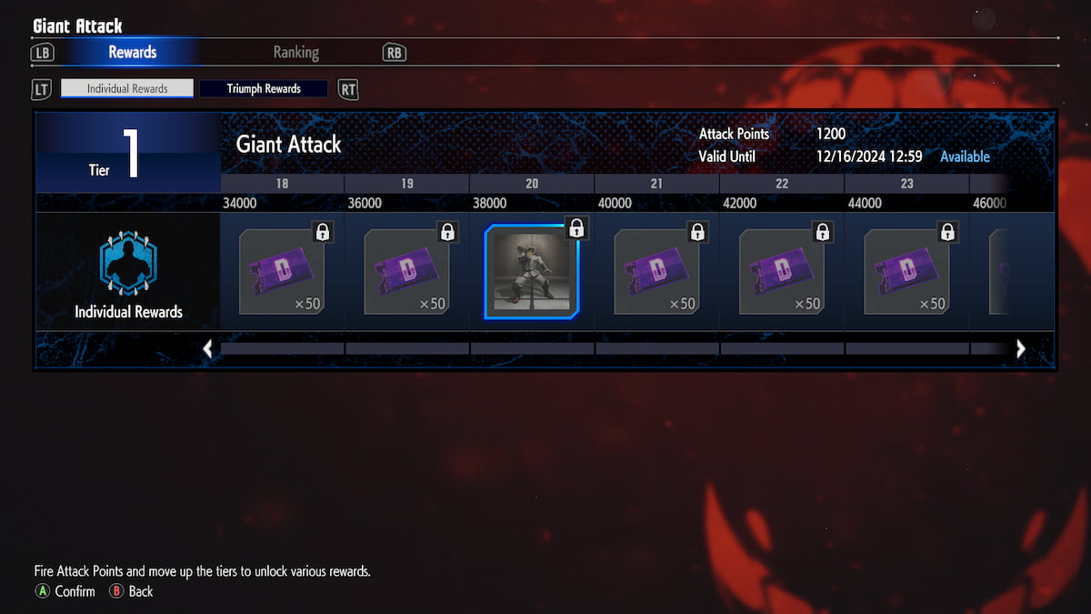Pick the level 22 D ticket reward
The image size is (1091, 614).
coord(782,271)
